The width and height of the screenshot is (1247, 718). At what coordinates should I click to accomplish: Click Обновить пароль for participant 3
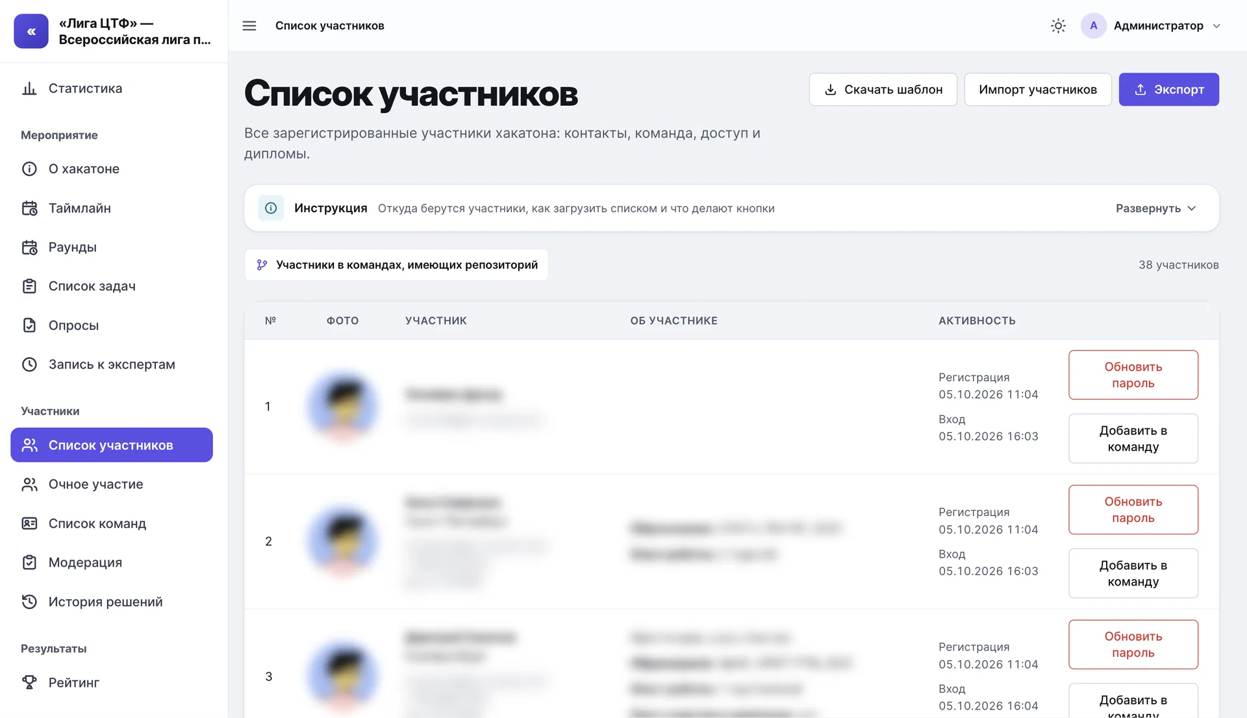[1133, 645]
